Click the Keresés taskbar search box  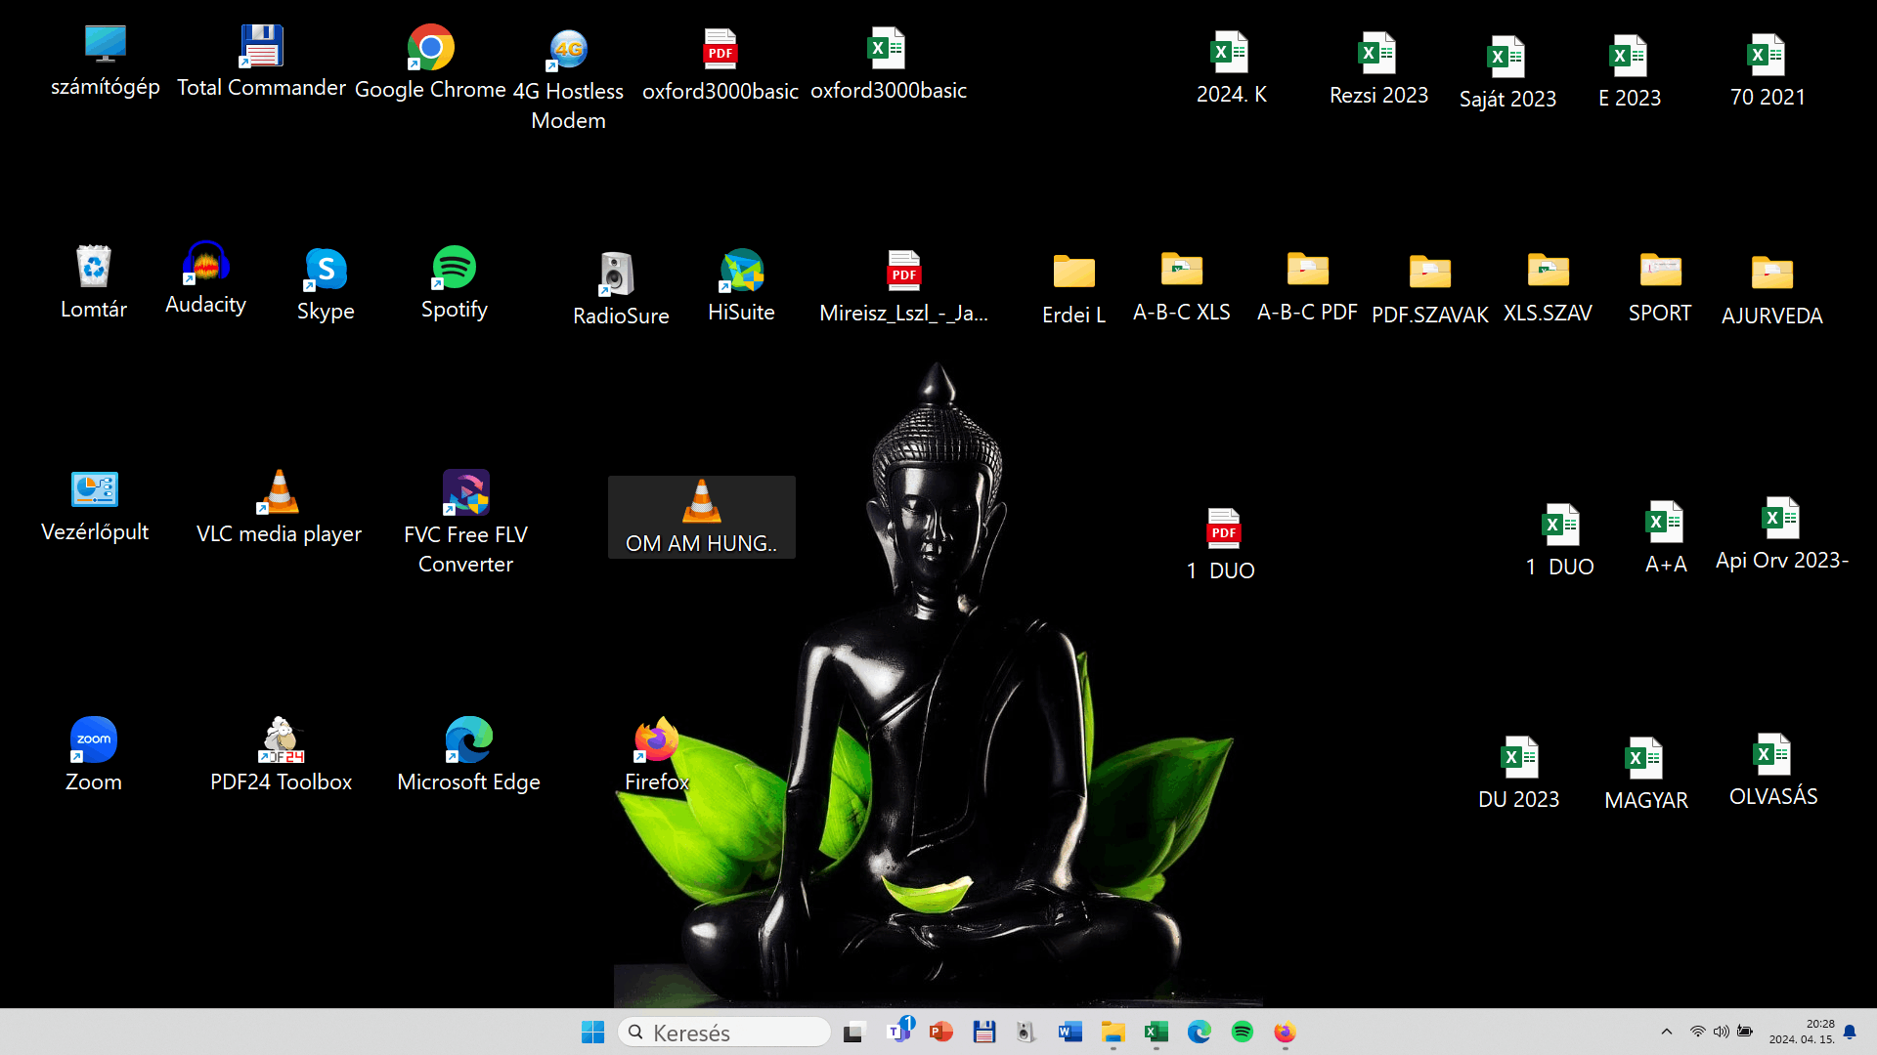[x=724, y=1033]
